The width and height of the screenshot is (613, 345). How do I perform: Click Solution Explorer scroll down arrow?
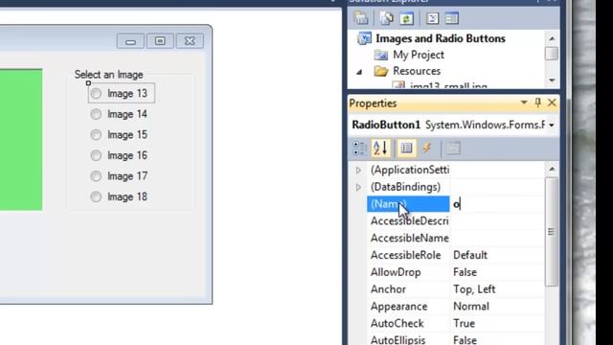pyautogui.click(x=552, y=80)
